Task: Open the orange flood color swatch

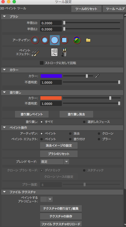Action: point(51,98)
